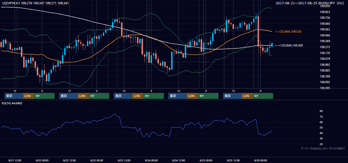Click price axis level 108.595
The image size is (348, 163).
[325, 88]
